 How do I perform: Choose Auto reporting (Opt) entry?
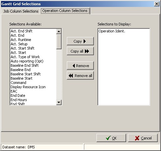(x=27, y=61)
